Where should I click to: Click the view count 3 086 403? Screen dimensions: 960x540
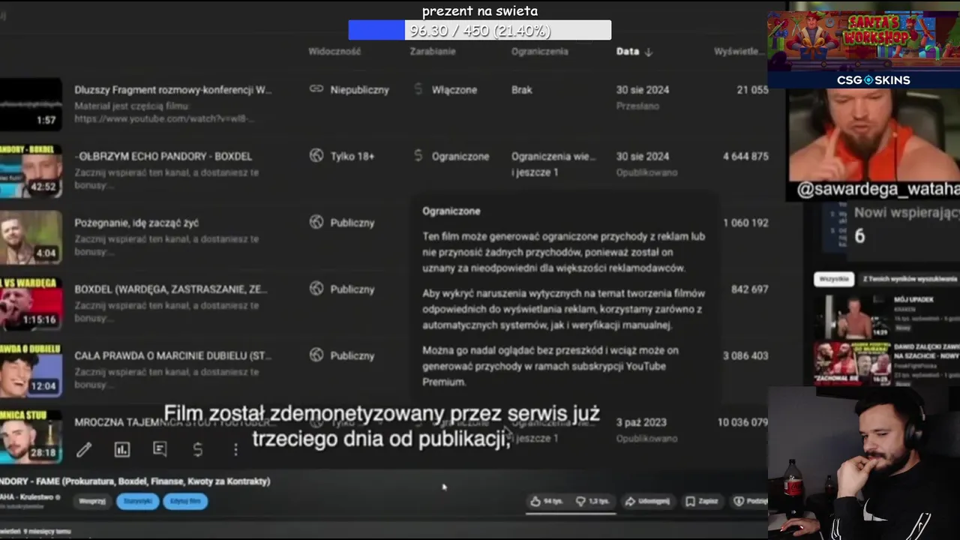(x=745, y=355)
